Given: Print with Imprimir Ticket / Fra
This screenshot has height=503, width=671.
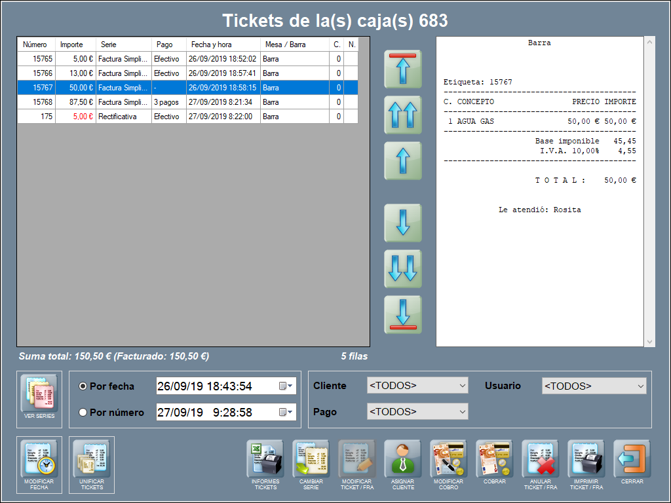Looking at the screenshot, I should coord(586,458).
